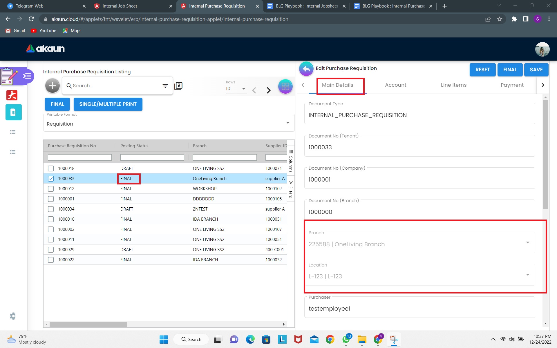Screen dimensions: 557x348
Task: Open the settings gear in sidebar
Action: [x=13, y=316]
